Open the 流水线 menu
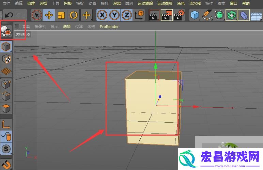Viewport: 263px width, 170px height. click(x=195, y=3)
